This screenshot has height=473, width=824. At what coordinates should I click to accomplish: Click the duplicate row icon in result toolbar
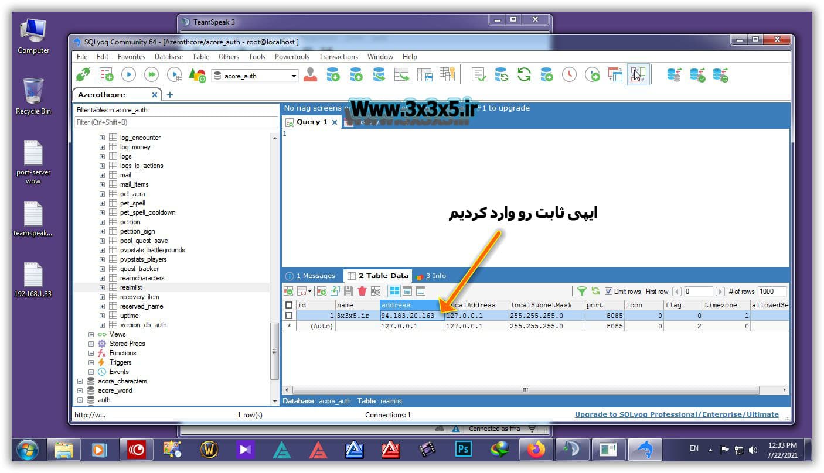point(335,291)
